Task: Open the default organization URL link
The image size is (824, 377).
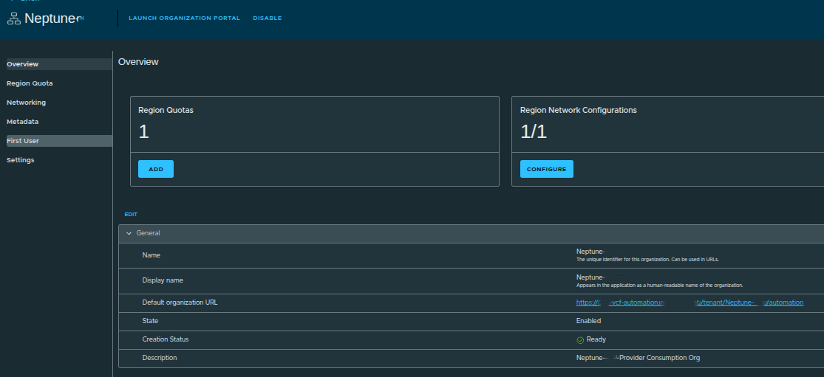Action: tap(689, 302)
